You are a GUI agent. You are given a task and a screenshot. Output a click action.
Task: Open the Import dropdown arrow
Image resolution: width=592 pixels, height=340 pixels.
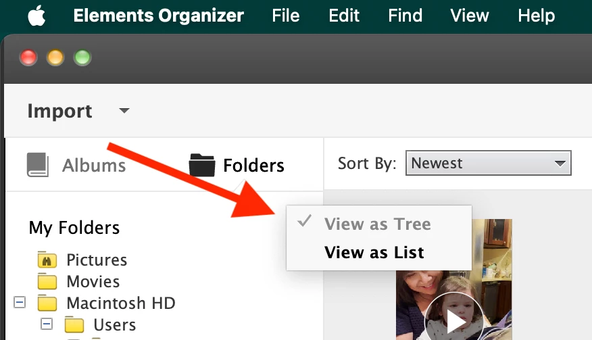(124, 111)
